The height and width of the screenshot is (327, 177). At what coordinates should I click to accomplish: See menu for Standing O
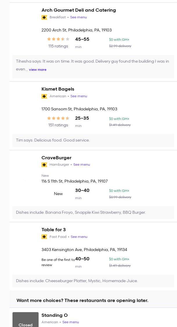(x=71, y=322)
